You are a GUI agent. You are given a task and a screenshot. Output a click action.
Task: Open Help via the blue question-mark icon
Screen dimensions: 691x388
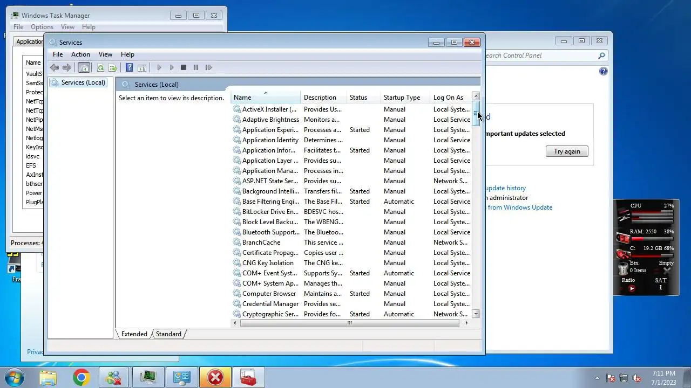tap(130, 67)
